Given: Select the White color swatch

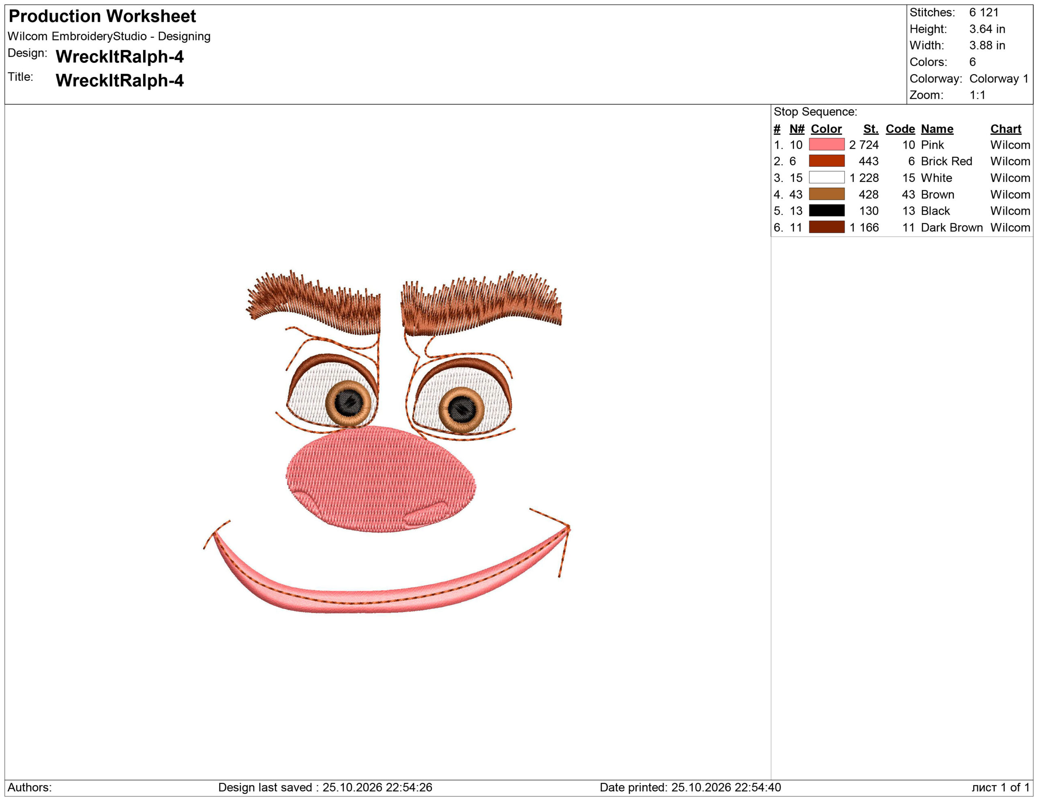Looking at the screenshot, I should coord(826,177).
